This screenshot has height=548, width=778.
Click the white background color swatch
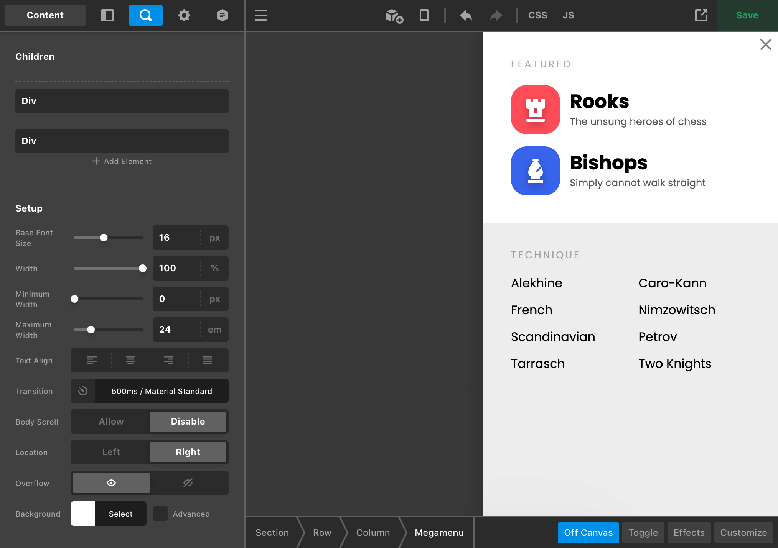(83, 514)
